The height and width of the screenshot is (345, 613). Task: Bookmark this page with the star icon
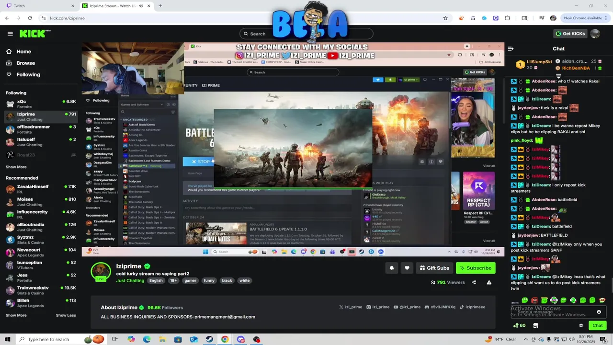coord(445,18)
